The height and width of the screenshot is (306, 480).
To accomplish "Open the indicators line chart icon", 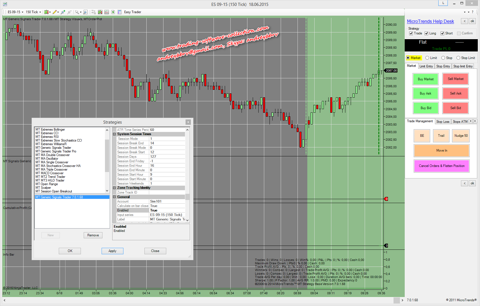I will pyautogui.click(x=107, y=12).
